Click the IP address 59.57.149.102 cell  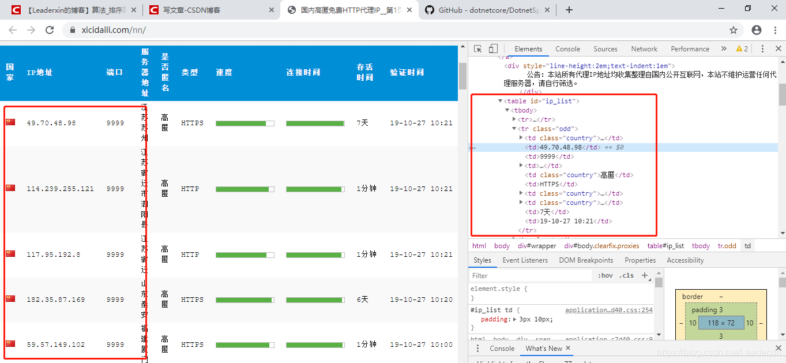[55, 345]
